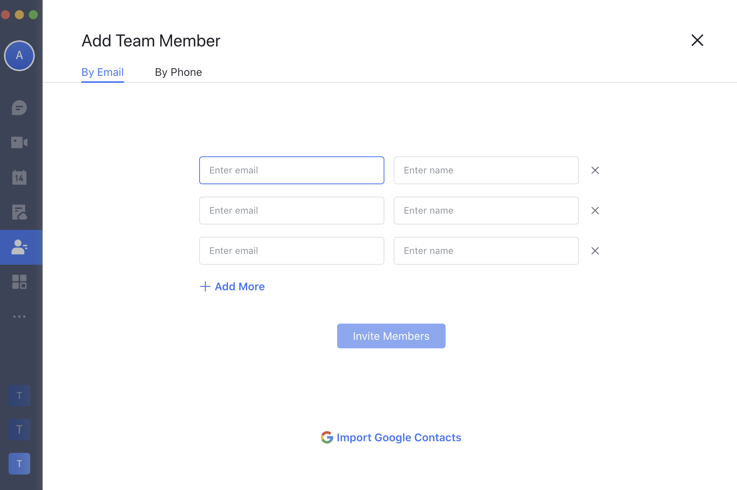Remove the first member row
Screen dimensions: 737x490
[x=595, y=170]
